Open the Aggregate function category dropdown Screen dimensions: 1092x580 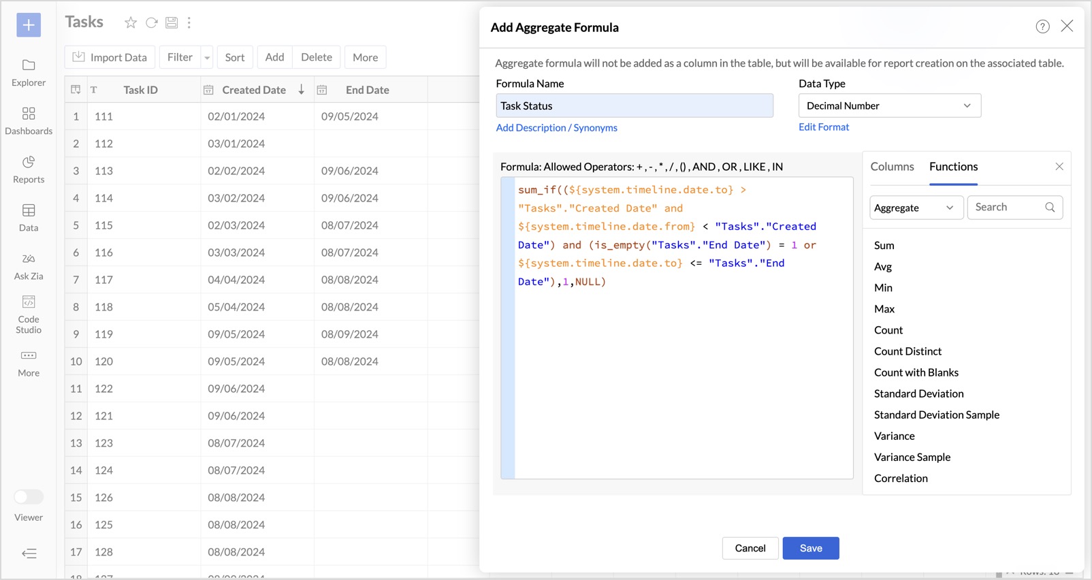point(916,208)
